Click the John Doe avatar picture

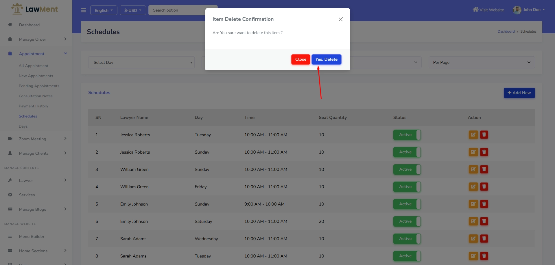coord(517,10)
